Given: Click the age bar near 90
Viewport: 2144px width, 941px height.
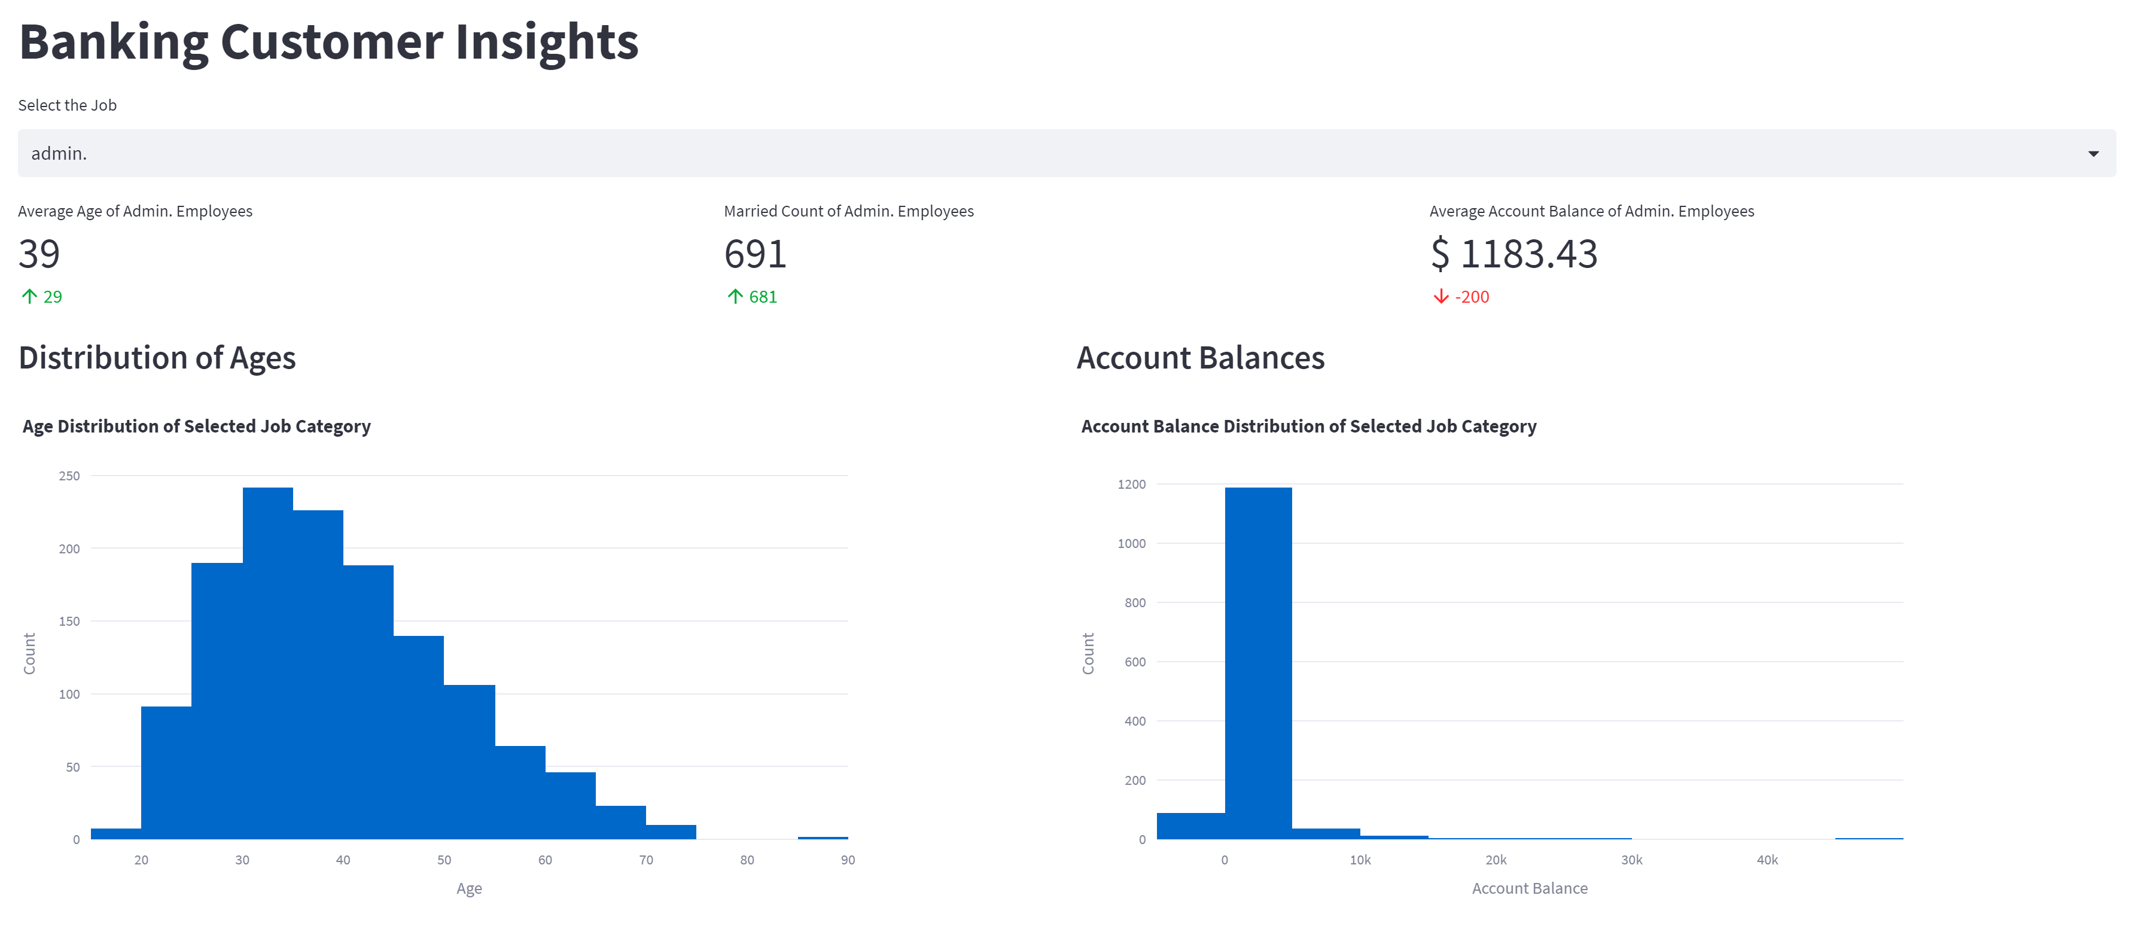Looking at the screenshot, I should click(x=823, y=837).
